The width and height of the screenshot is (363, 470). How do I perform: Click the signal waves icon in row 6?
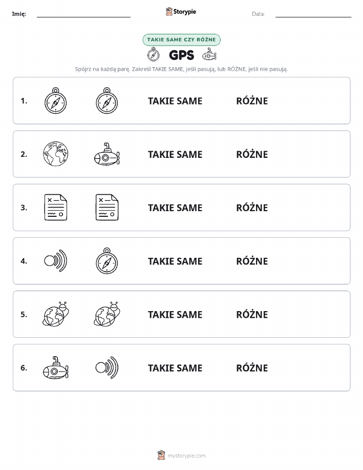[x=107, y=367]
